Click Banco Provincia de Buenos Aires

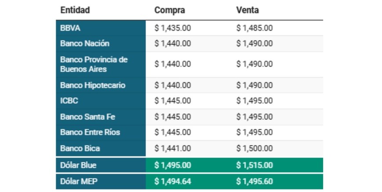click(94, 64)
